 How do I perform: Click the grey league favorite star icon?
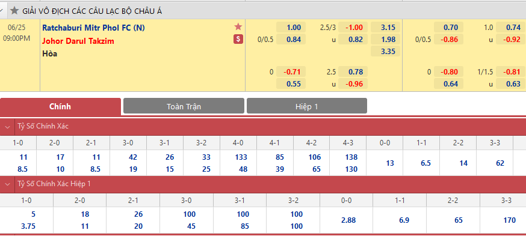coord(14,11)
